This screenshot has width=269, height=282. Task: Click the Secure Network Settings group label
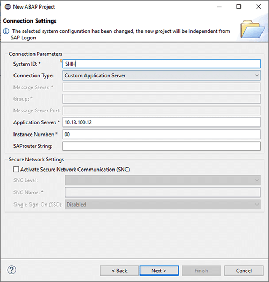[x=37, y=159]
